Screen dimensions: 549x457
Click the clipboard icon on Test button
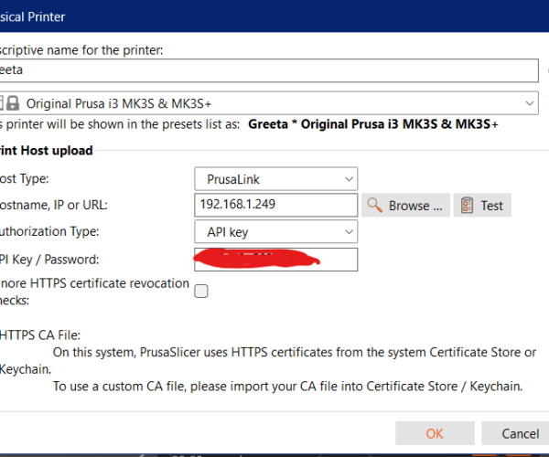click(467, 206)
